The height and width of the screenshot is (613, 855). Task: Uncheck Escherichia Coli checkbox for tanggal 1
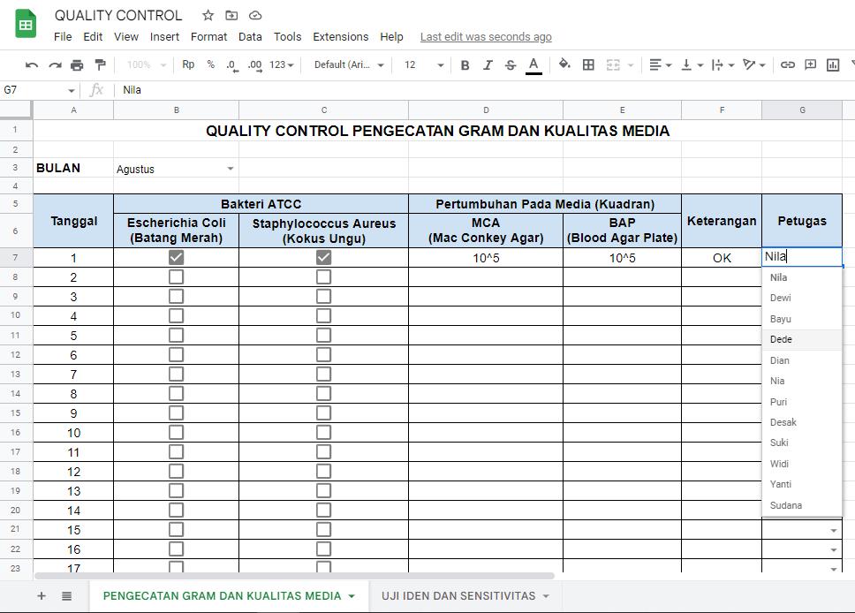point(176,257)
